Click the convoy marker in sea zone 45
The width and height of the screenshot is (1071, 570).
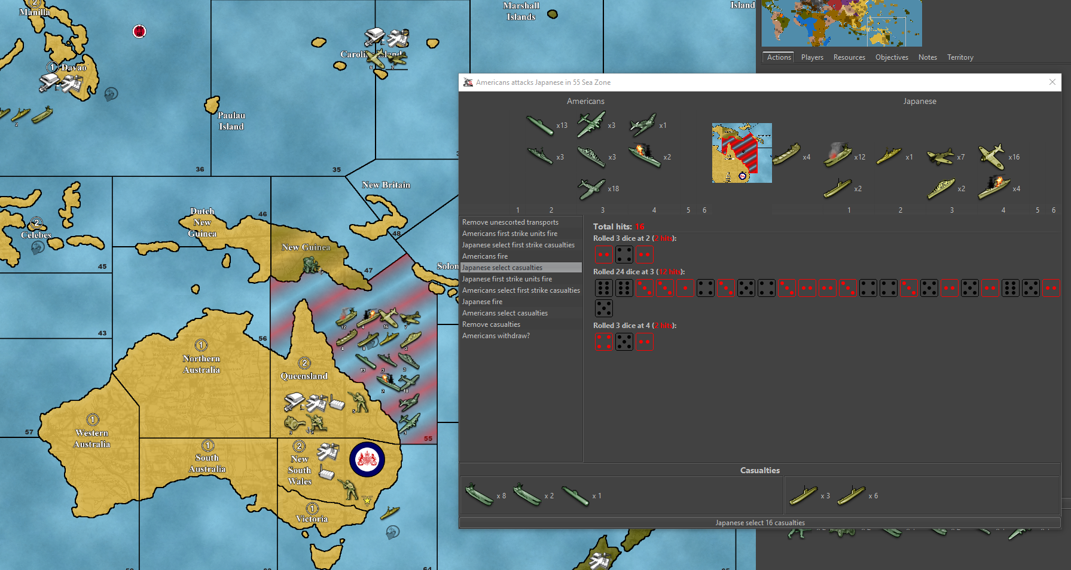click(38, 248)
